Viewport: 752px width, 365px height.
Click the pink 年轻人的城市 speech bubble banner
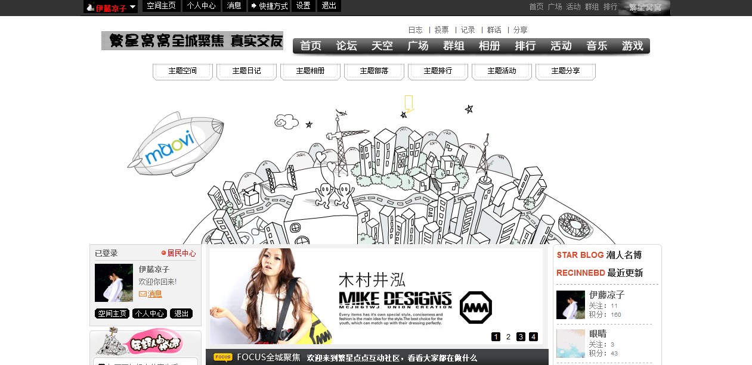point(156,343)
